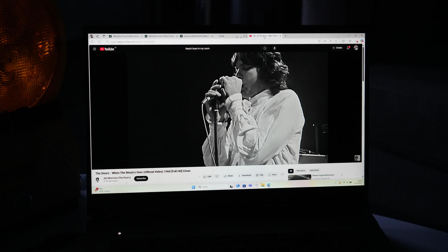Open the Bharat Forge Railsystems thumbnail
The image size is (448, 252).
(x=299, y=177)
